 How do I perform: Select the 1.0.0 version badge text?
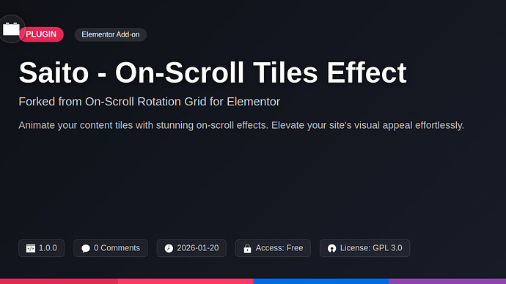point(48,248)
